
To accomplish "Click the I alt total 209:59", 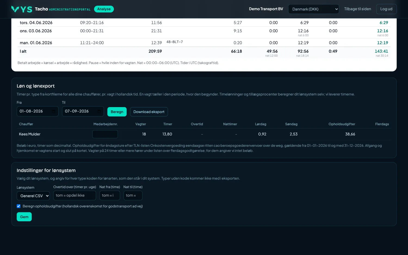I will pos(155,51).
